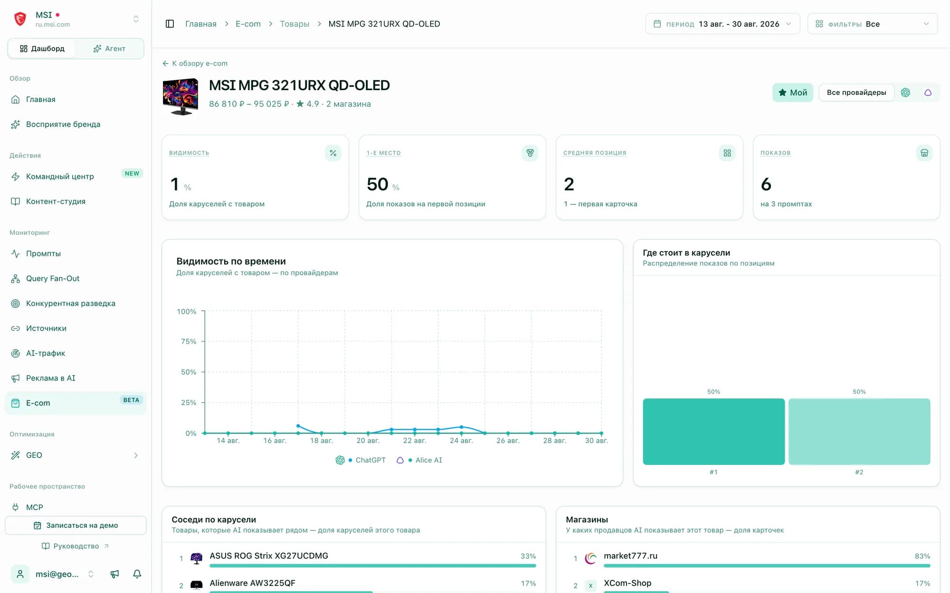Toggle the Мой star filter
950x593 pixels.
(793, 93)
